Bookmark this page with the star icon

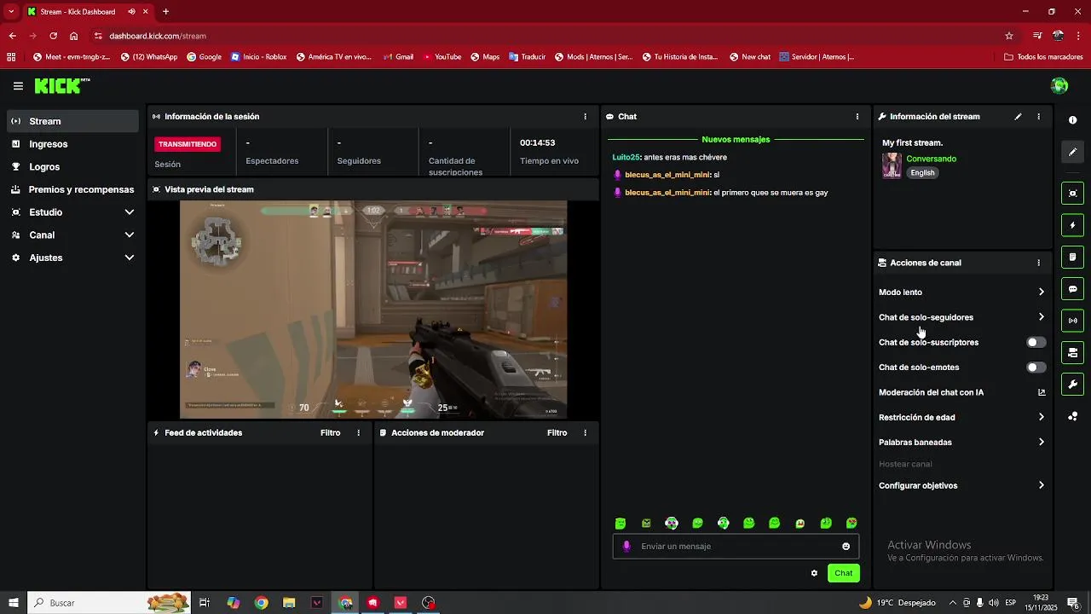(x=1009, y=36)
